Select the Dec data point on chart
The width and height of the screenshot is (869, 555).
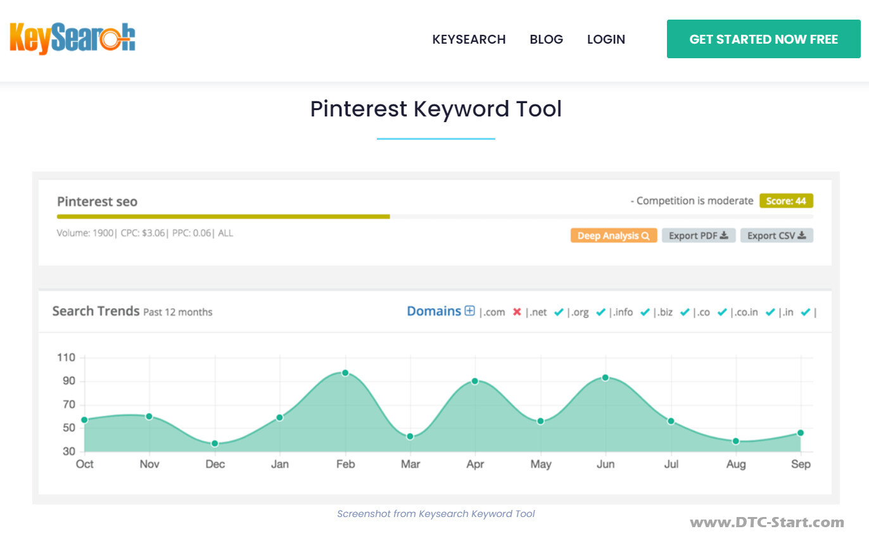tap(215, 443)
